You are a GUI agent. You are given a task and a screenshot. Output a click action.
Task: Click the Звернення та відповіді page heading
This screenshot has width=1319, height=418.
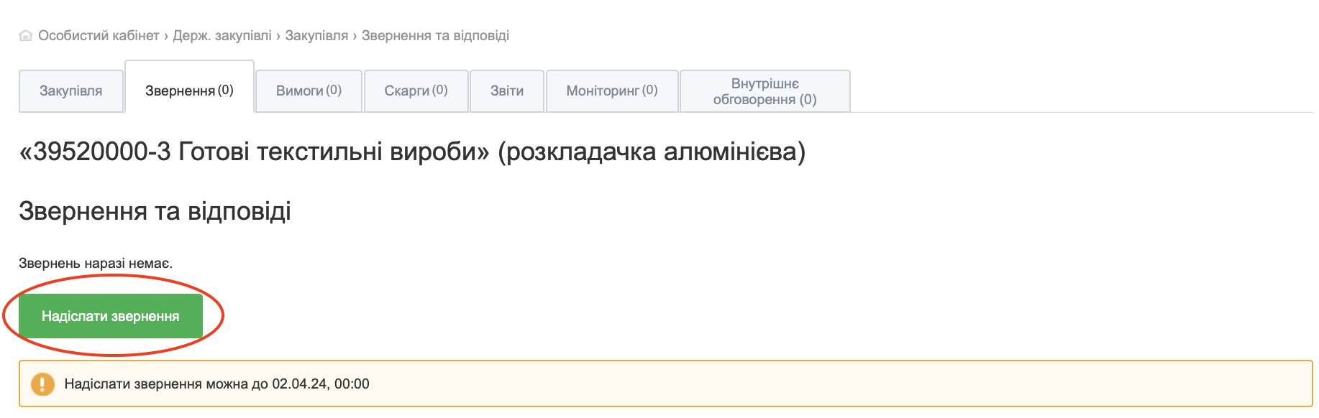[155, 211]
